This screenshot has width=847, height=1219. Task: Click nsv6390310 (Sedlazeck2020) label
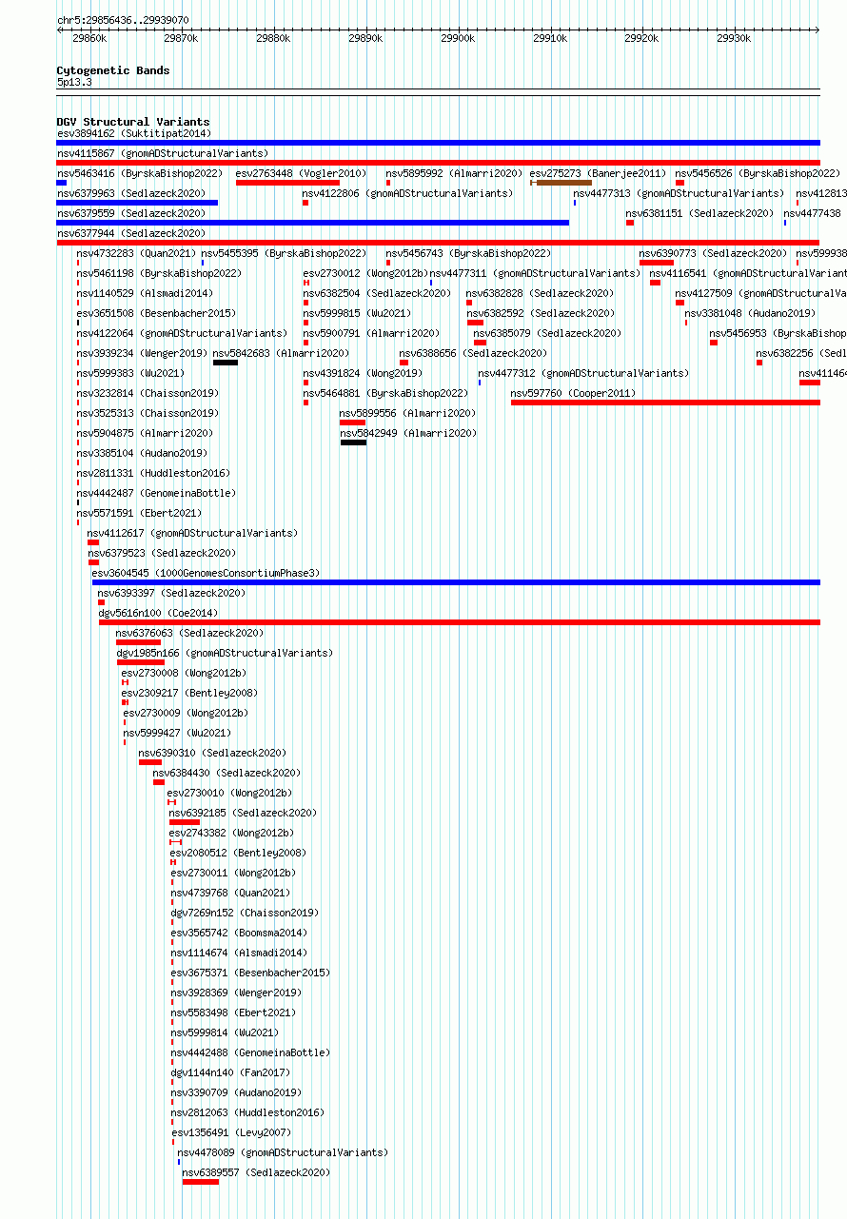pyautogui.click(x=213, y=754)
